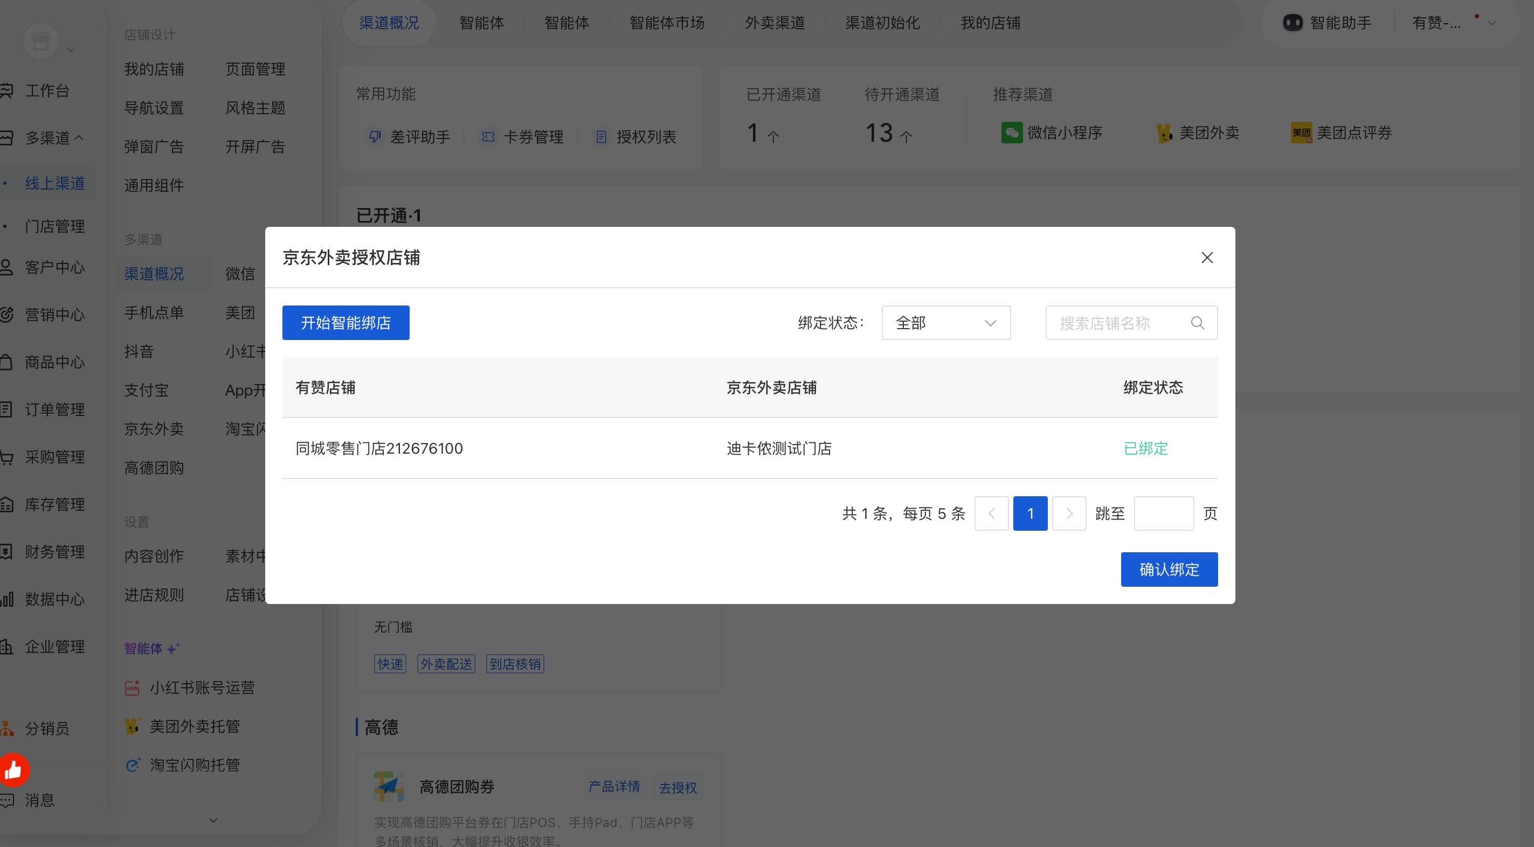1534x847 pixels.
Task: Open 抖音 in the submenu
Action: (x=139, y=351)
